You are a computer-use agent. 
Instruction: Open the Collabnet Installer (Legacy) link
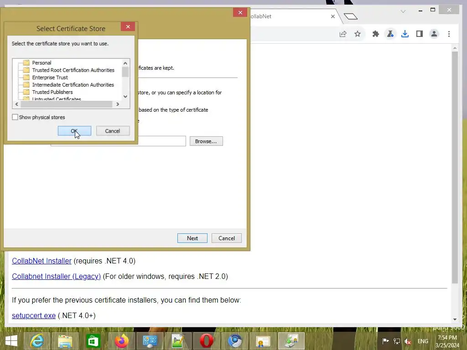[x=56, y=277]
